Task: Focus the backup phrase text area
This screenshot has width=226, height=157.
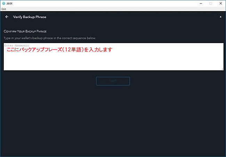Action: coord(113,61)
